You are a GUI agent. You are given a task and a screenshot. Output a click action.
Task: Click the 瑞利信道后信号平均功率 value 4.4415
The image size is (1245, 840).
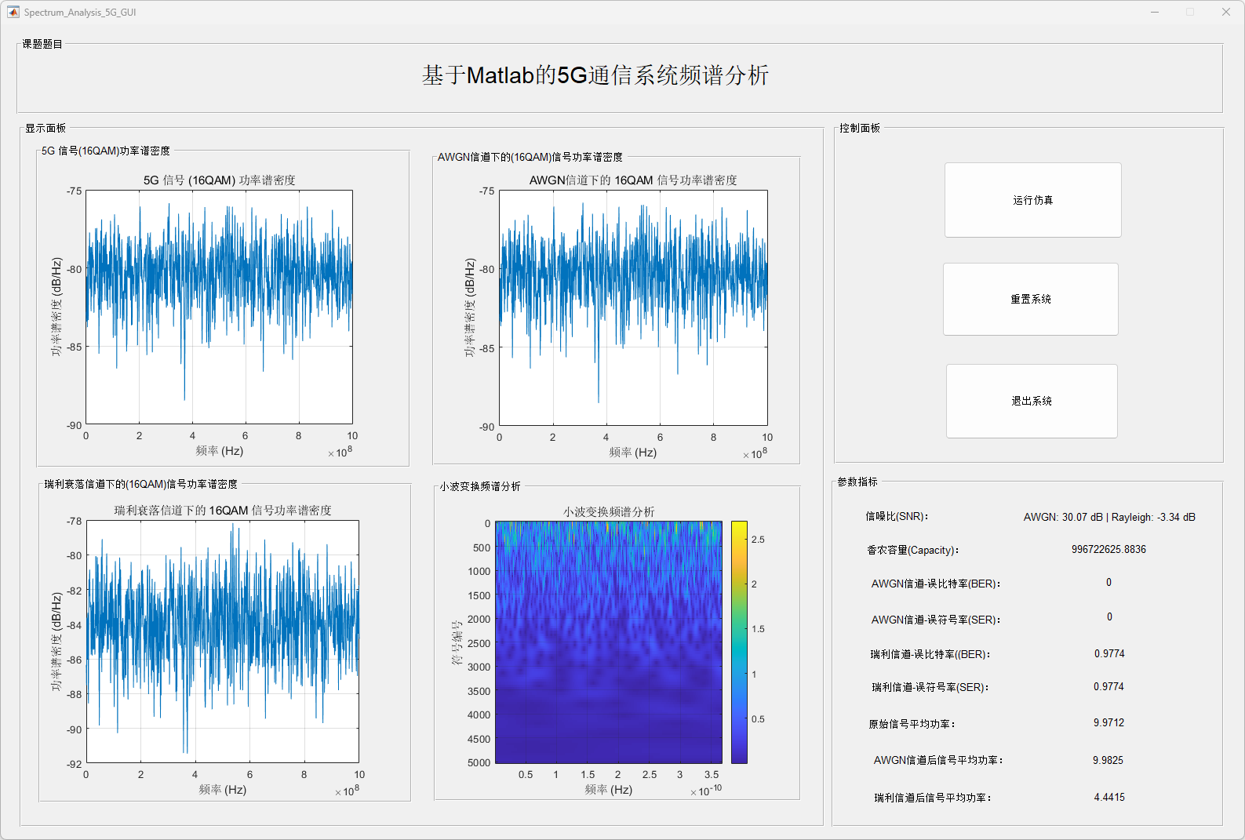1109,797
